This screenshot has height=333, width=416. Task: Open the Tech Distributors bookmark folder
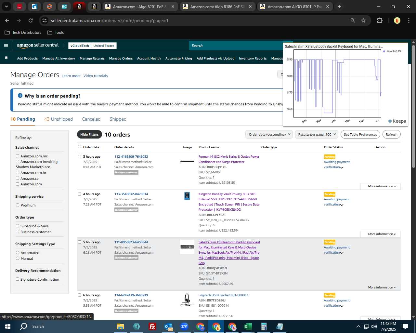coord(23,33)
